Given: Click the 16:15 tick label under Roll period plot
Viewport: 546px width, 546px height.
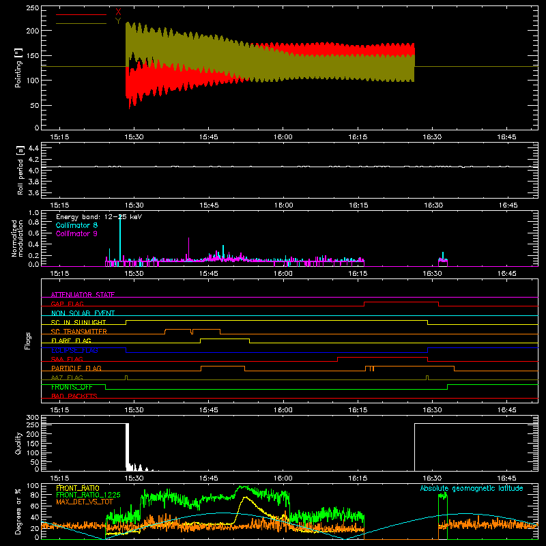Looking at the screenshot, I should [x=358, y=205].
